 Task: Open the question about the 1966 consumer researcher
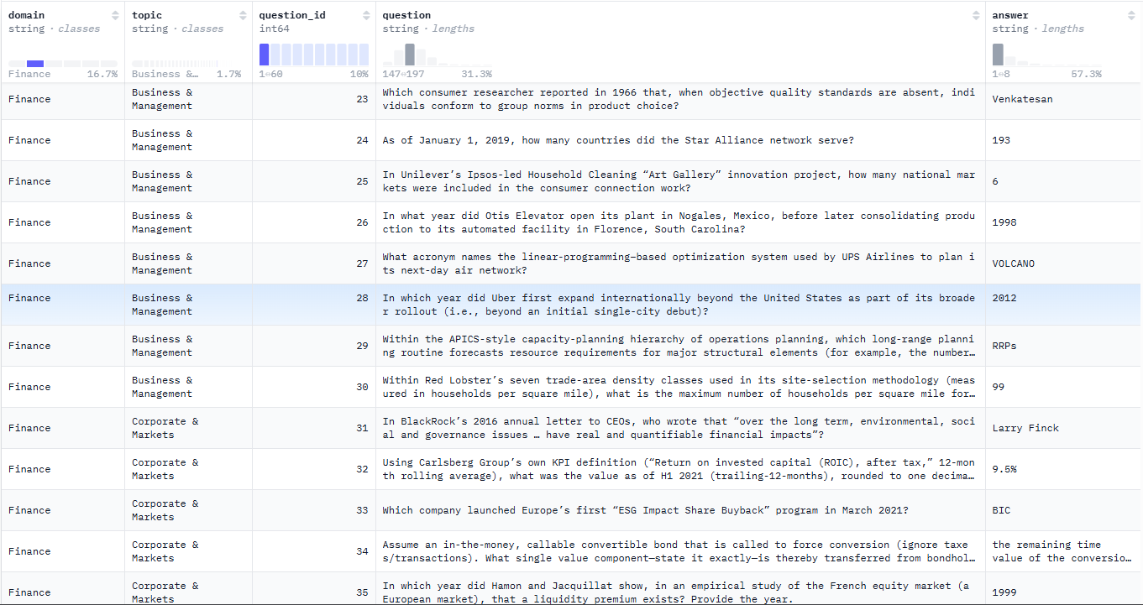pos(680,99)
